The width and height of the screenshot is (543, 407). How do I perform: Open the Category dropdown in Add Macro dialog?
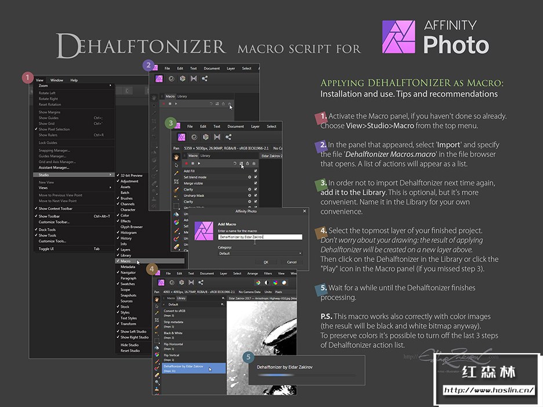260,253
